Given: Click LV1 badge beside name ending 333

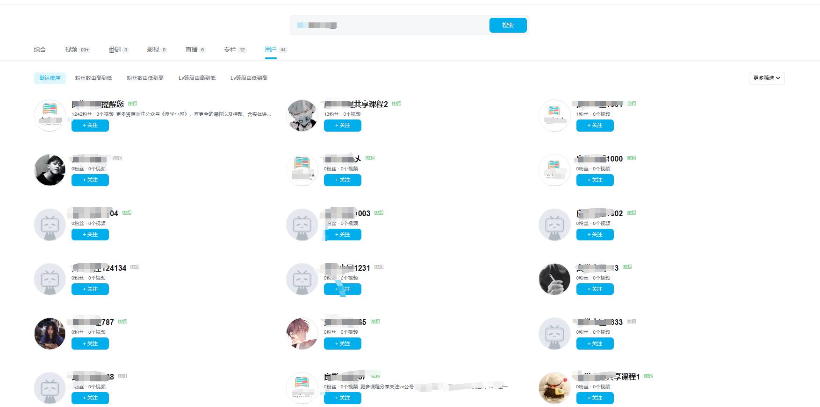Looking at the screenshot, I should [632, 322].
